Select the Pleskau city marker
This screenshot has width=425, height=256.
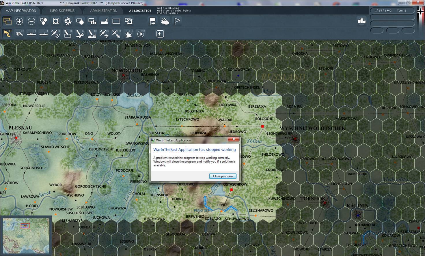pyautogui.click(x=16, y=138)
